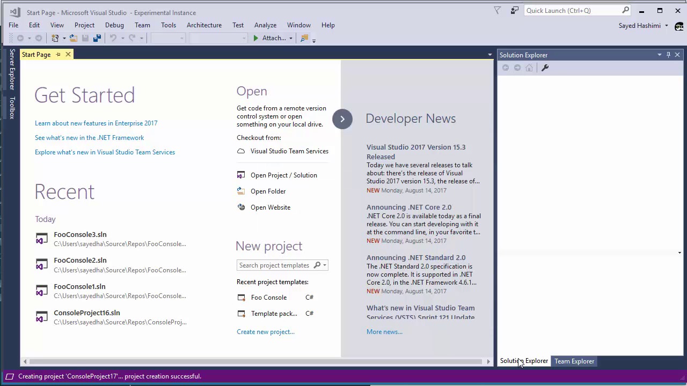Image resolution: width=687 pixels, height=386 pixels.
Task: Expand the toolbar overflow options arrow
Action: [314, 40]
